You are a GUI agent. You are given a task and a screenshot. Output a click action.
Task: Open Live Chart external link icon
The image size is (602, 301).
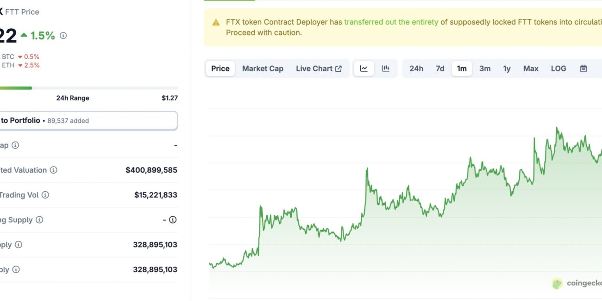339,69
